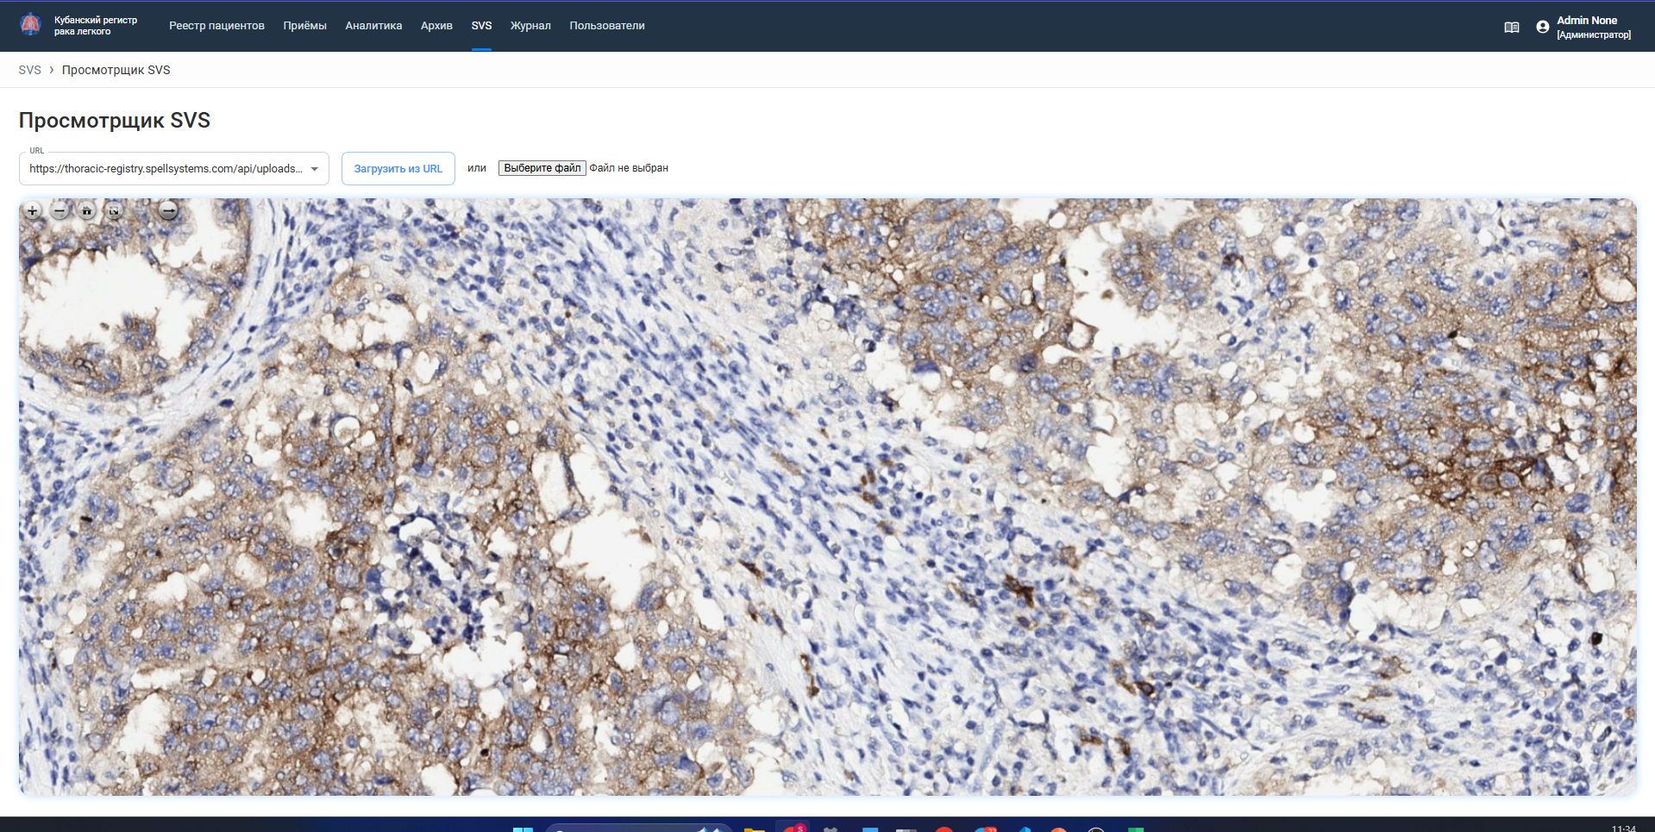Zoom out with the minus button
Image resolution: width=1655 pixels, height=832 pixels.
coord(60,210)
